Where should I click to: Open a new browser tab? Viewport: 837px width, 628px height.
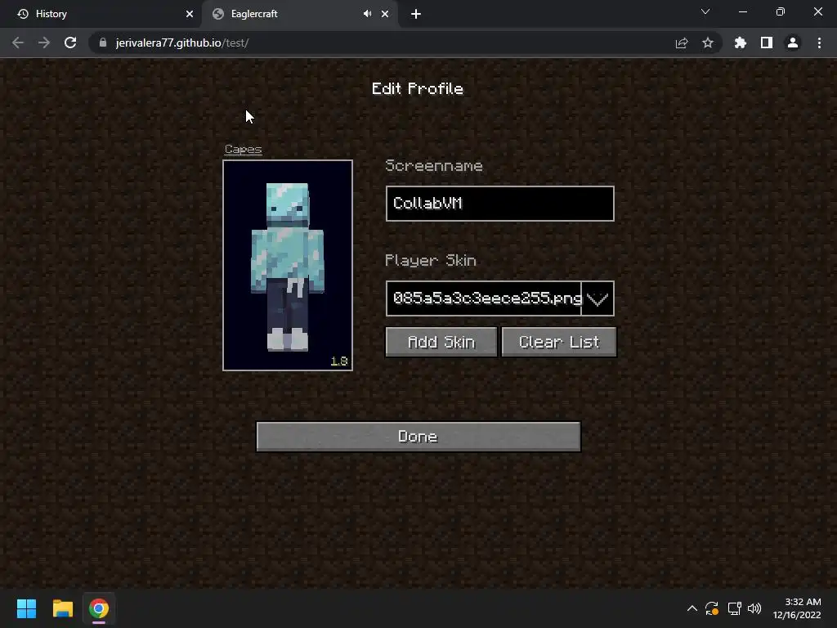point(416,14)
